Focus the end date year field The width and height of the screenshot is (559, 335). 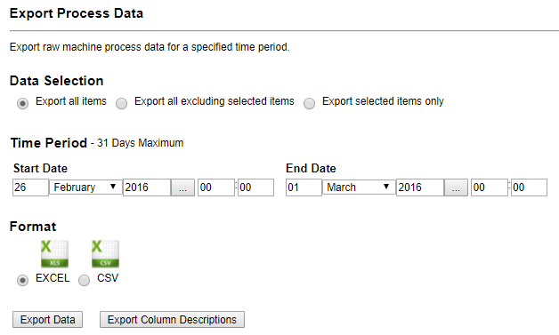420,187
